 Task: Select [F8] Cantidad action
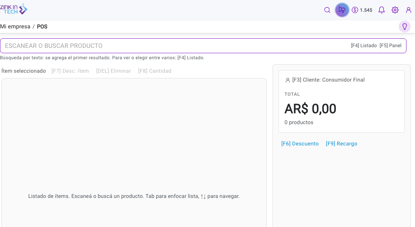155,71
